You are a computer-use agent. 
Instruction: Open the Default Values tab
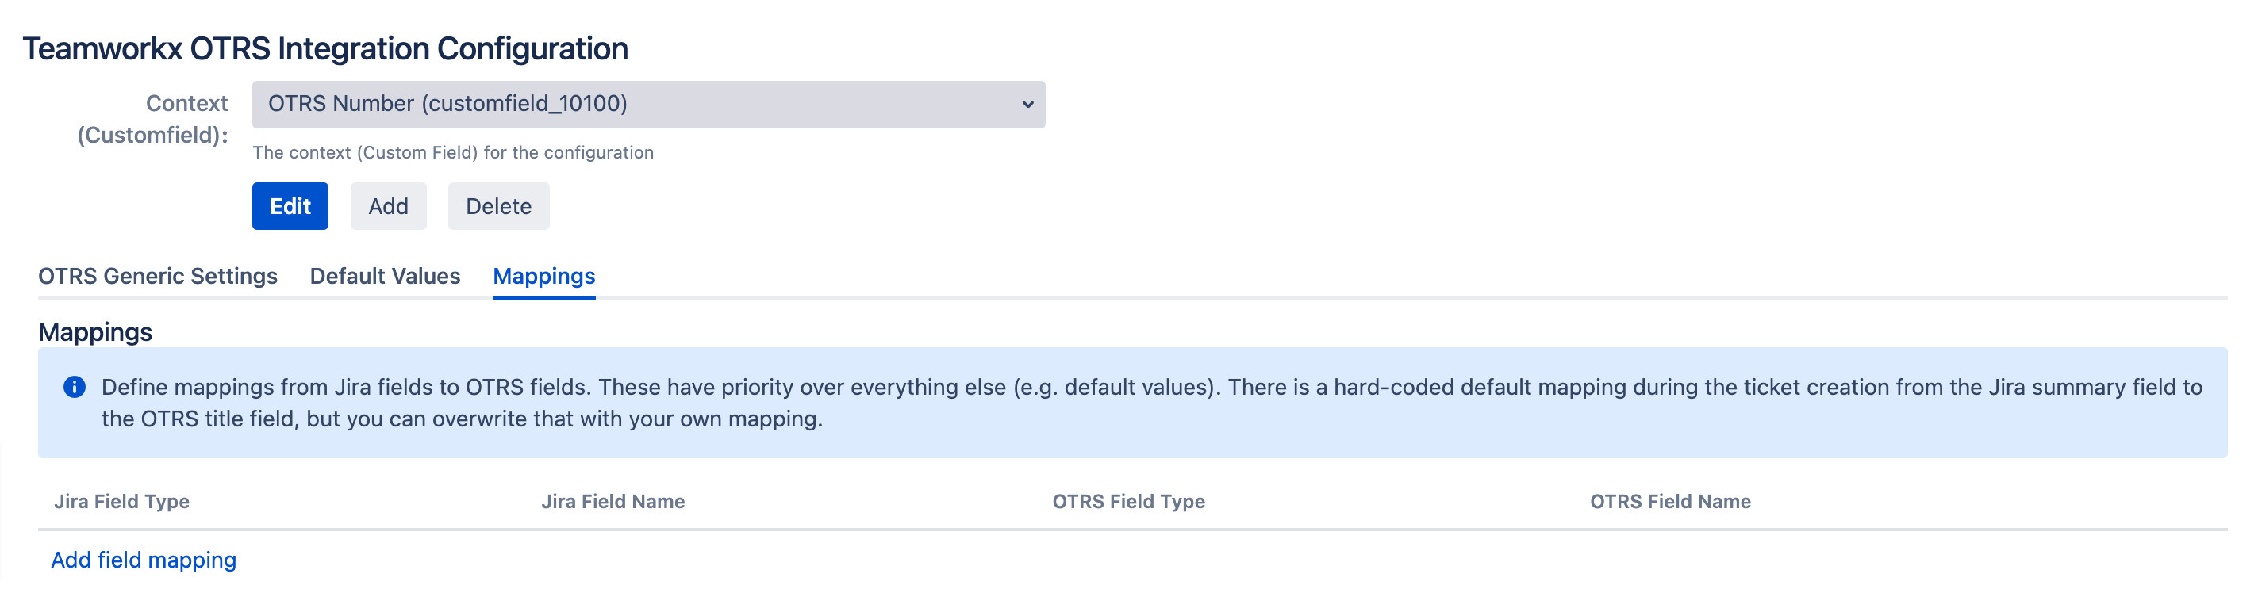(385, 277)
